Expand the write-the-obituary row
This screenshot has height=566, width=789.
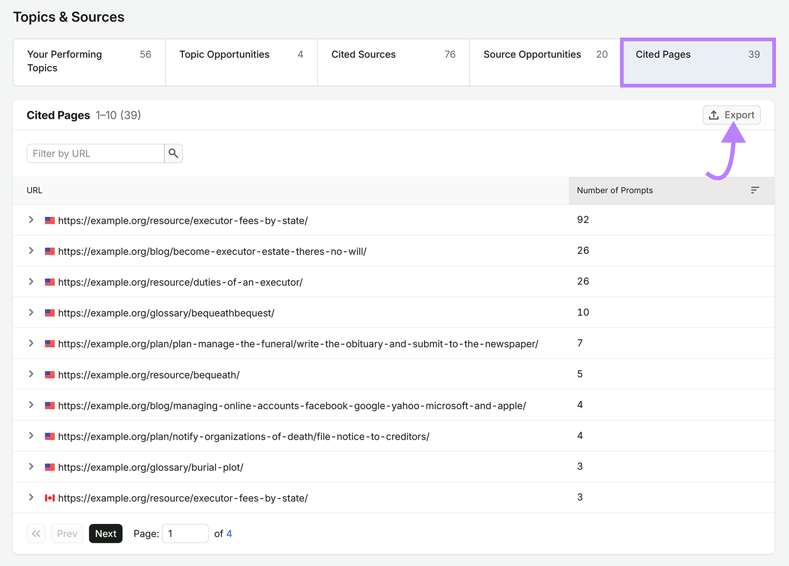[x=31, y=343]
